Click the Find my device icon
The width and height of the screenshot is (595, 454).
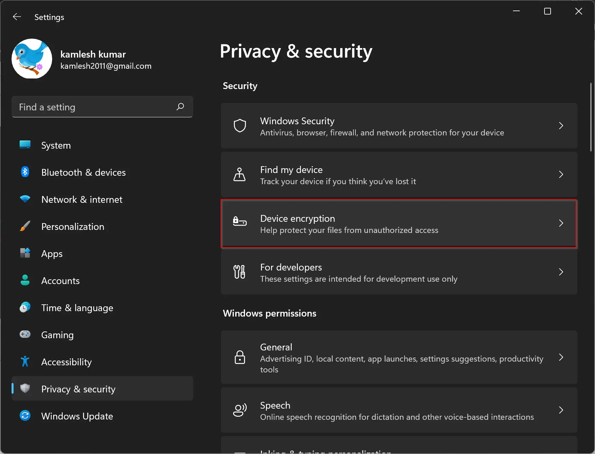pos(240,174)
